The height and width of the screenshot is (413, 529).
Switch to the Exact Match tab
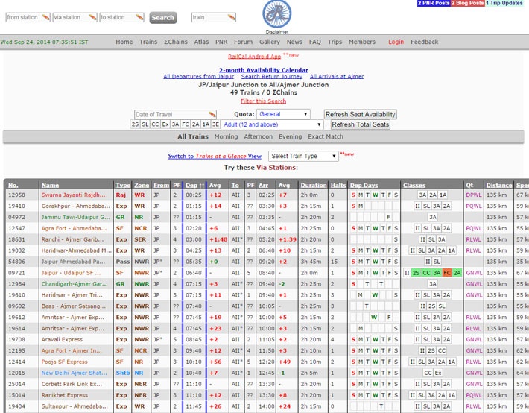tap(326, 136)
